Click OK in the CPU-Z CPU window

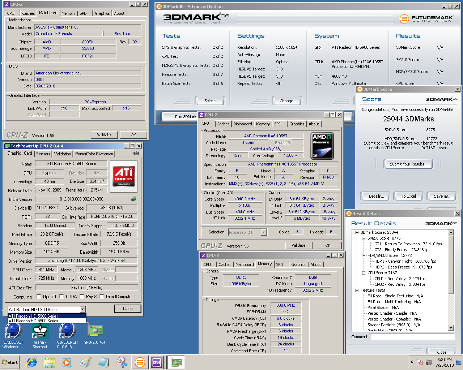tap(328, 245)
